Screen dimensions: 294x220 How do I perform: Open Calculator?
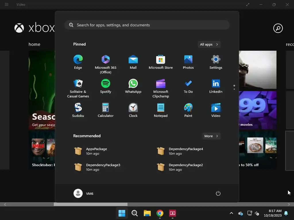[106, 110]
